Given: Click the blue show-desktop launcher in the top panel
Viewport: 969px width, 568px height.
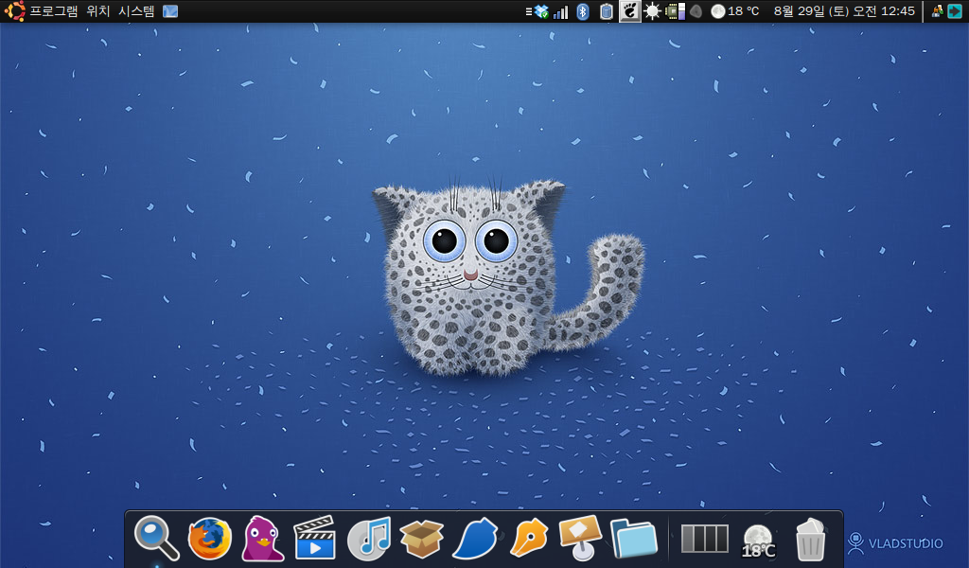Looking at the screenshot, I should pos(170,11).
